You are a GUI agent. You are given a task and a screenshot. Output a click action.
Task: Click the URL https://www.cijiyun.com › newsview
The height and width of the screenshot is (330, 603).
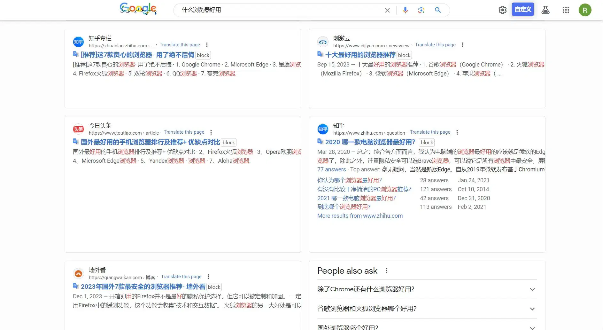(x=371, y=46)
